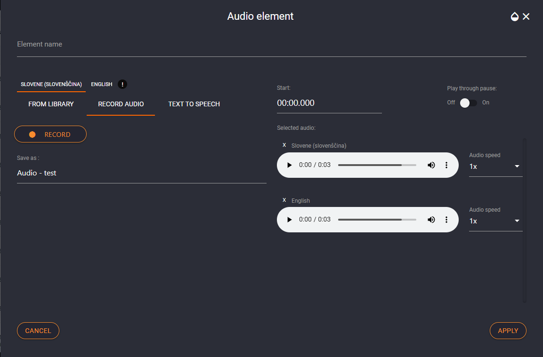The width and height of the screenshot is (543, 357).
Task: Click the 'Off' label of Play through pause
Action: [x=451, y=103]
